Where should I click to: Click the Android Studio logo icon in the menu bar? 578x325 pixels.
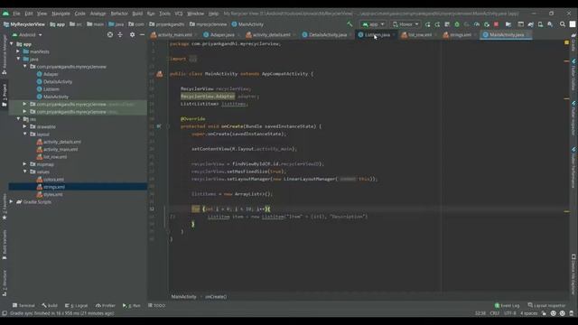(x=5, y=14)
